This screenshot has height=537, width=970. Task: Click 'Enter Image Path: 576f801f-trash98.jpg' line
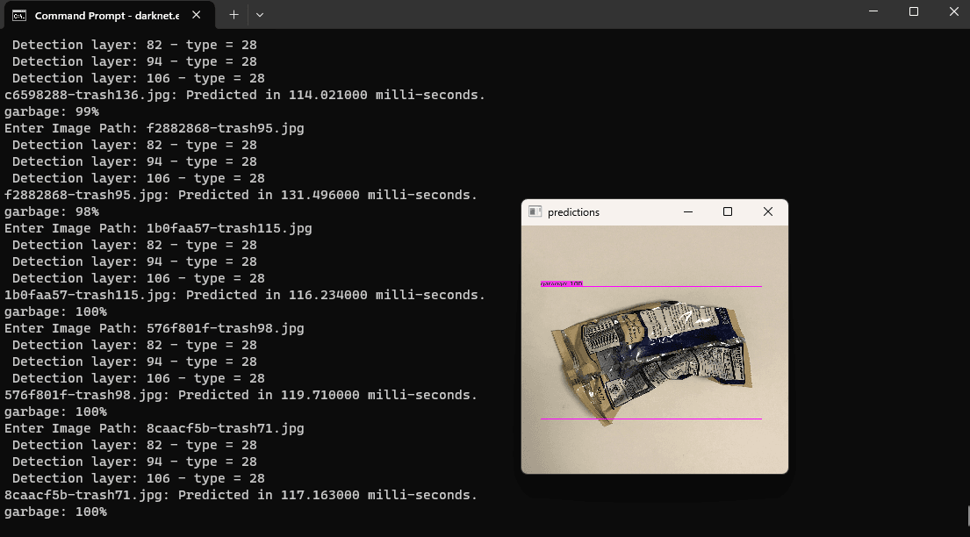[154, 329]
